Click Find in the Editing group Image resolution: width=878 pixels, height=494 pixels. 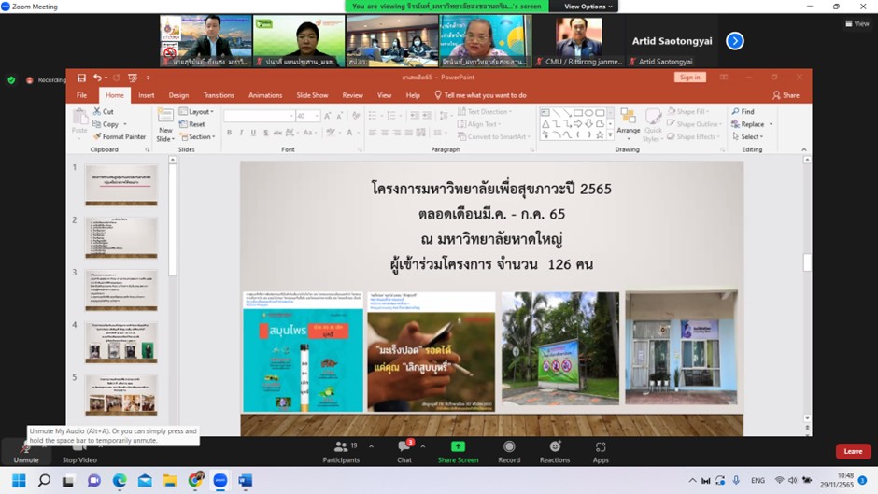coord(743,111)
